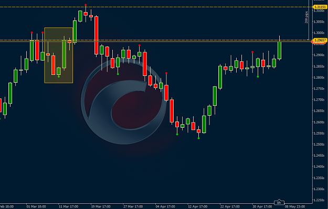Screen dimensions: 328x209
Task: Click the 1.30500 price axis label
Action: (319, 21)
